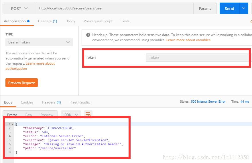Select the path value "/secure/users/user"
Image resolution: width=252 pixels, height=163 pixels.
tap(57, 148)
